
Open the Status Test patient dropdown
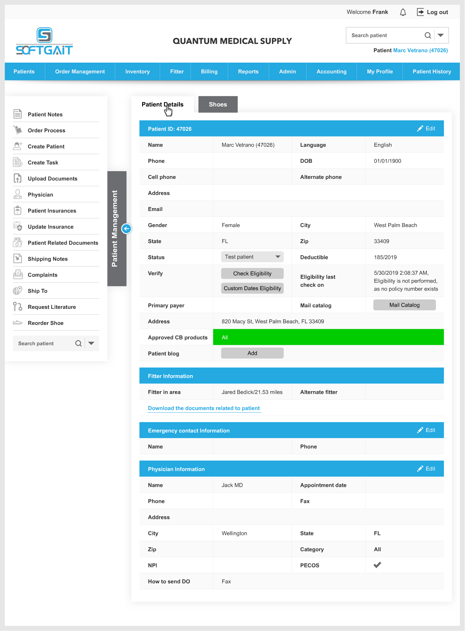[252, 257]
